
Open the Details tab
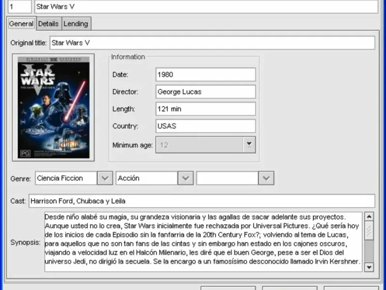tap(49, 24)
